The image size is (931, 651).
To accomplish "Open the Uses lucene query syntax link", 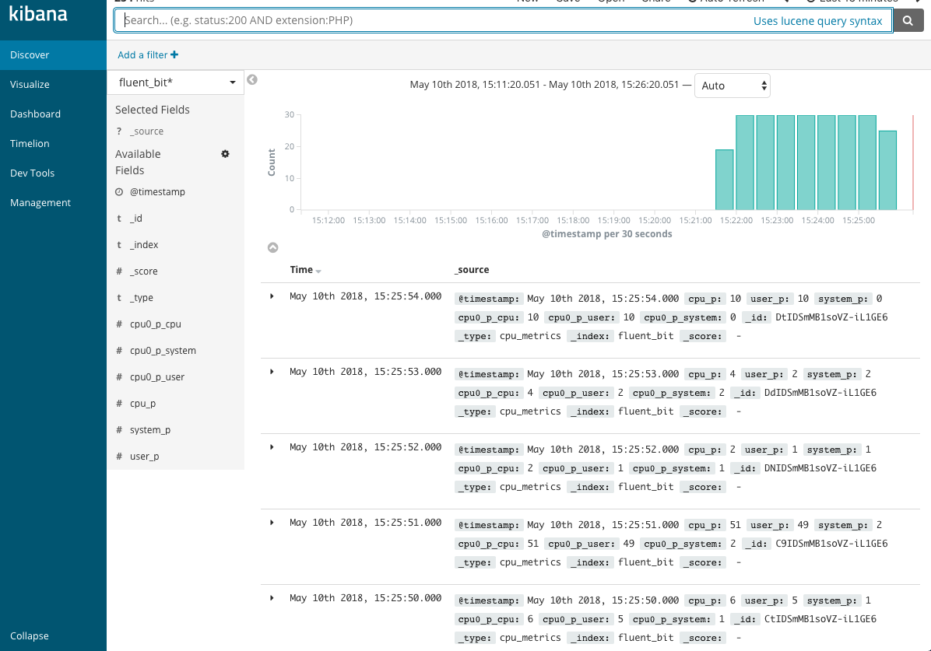I will tap(817, 21).
